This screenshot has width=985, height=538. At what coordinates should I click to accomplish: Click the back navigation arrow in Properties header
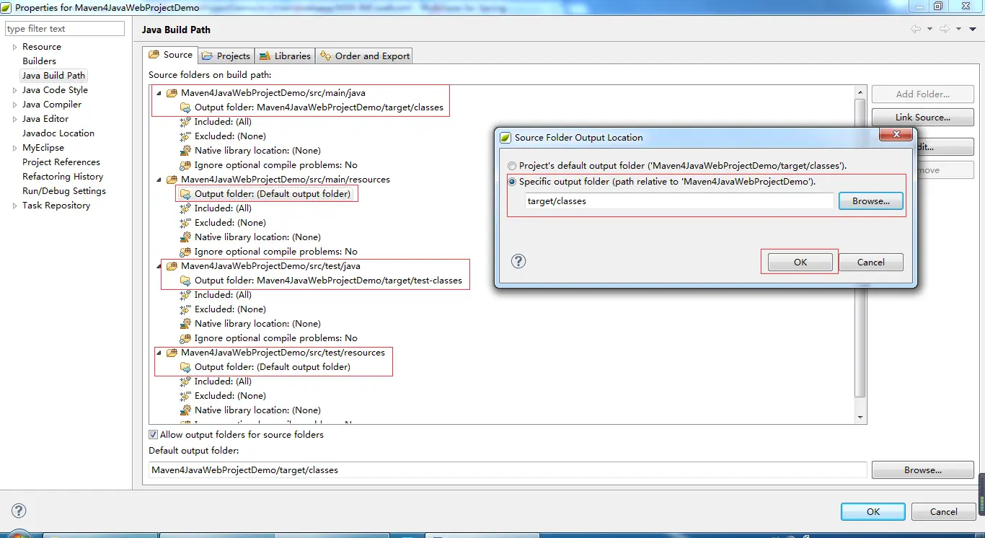coord(916,29)
